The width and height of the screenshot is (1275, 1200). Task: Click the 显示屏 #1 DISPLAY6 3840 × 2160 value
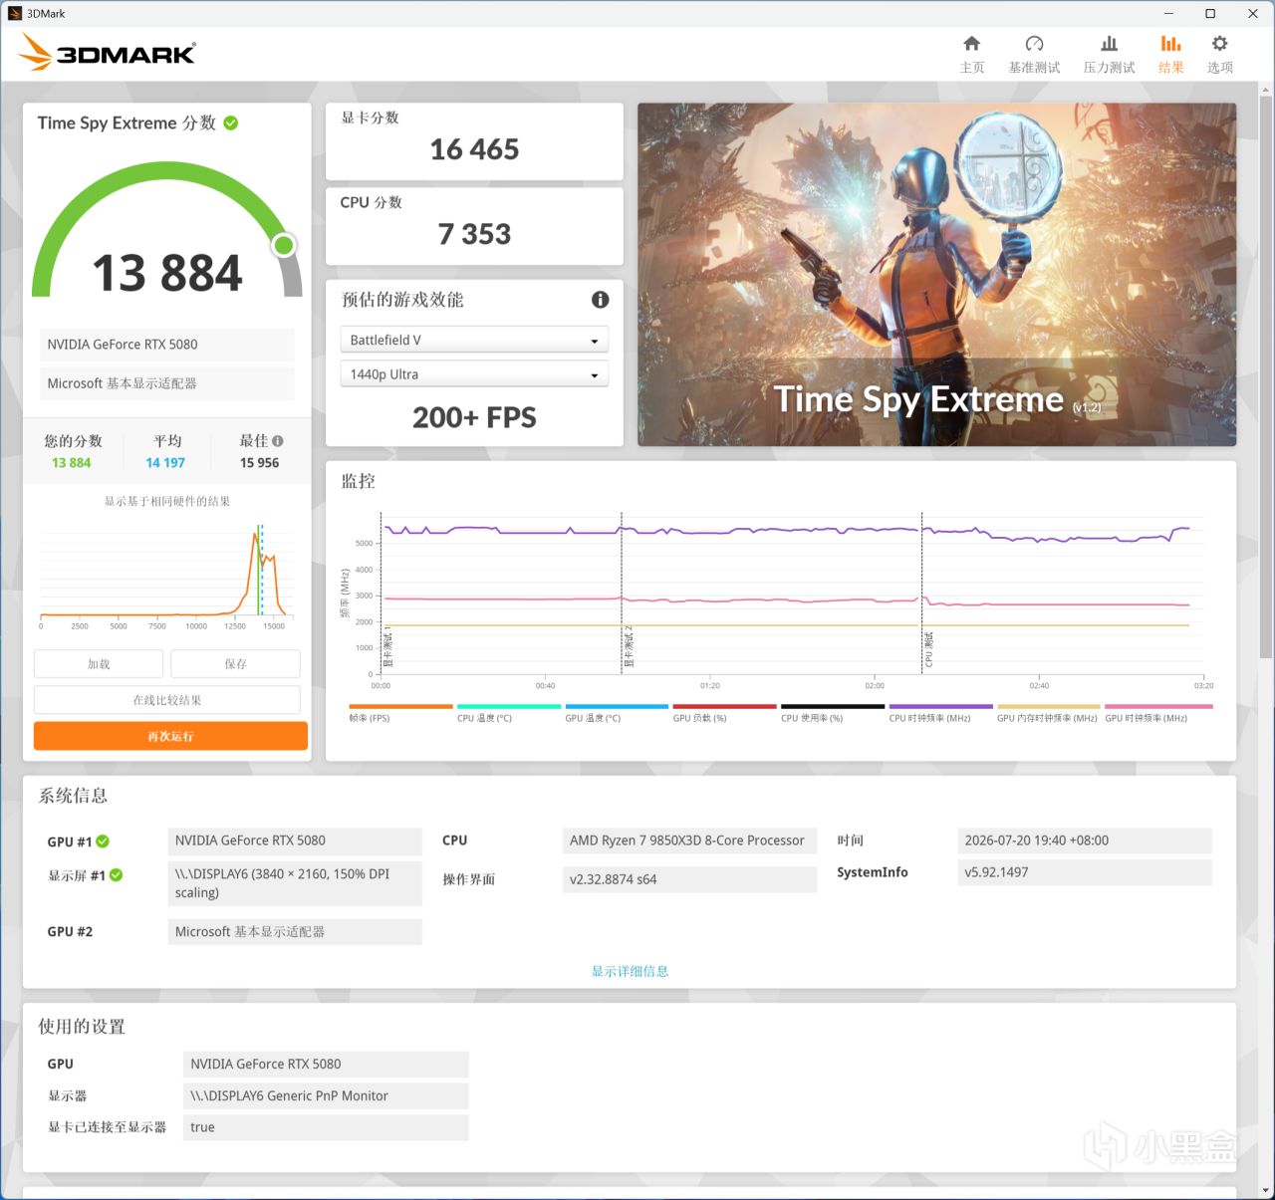point(295,883)
